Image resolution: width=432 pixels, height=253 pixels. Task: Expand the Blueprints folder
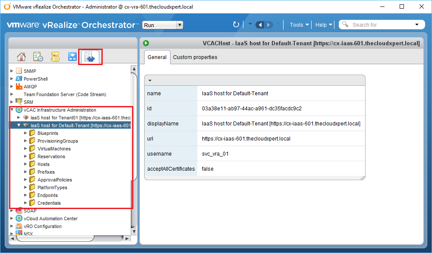[x=25, y=133]
